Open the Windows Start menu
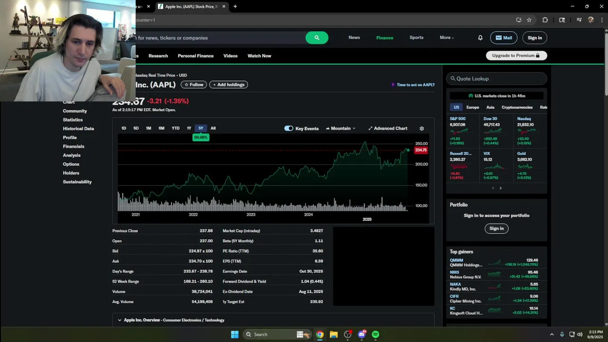Screen dimensions: 608x342 (235, 334)
